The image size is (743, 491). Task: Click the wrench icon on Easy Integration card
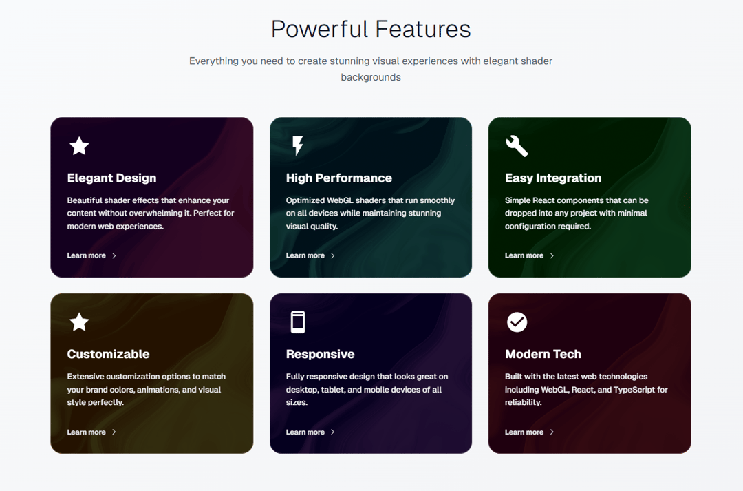(x=517, y=145)
